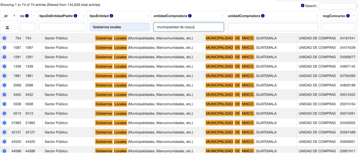358x153 pixels.
Task: Expand the row with id 31983
Action: click(5, 123)
